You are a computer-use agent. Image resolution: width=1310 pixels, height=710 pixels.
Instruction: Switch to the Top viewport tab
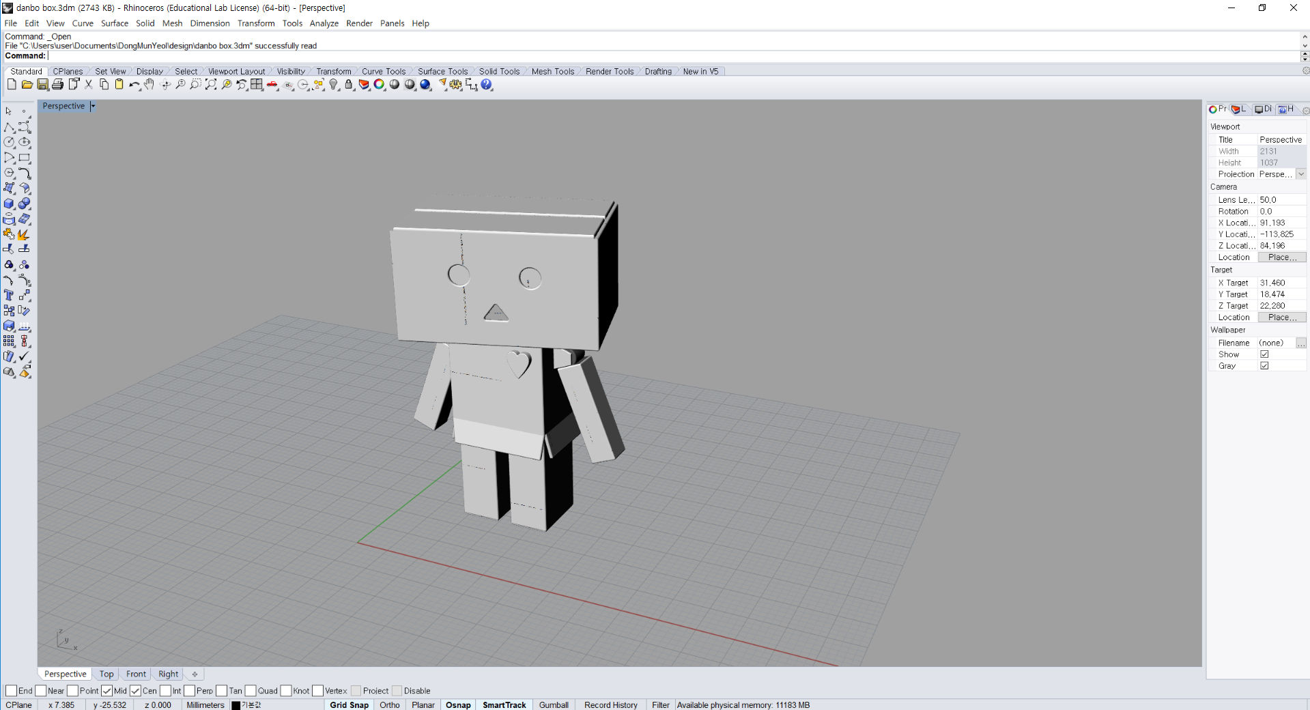coord(106,674)
